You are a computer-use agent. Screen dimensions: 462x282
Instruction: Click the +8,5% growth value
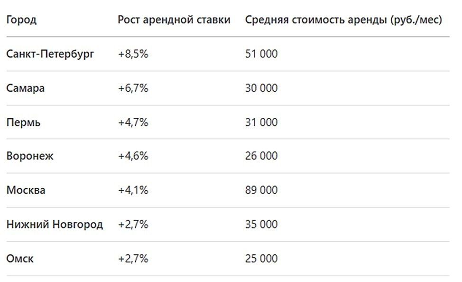(133, 54)
